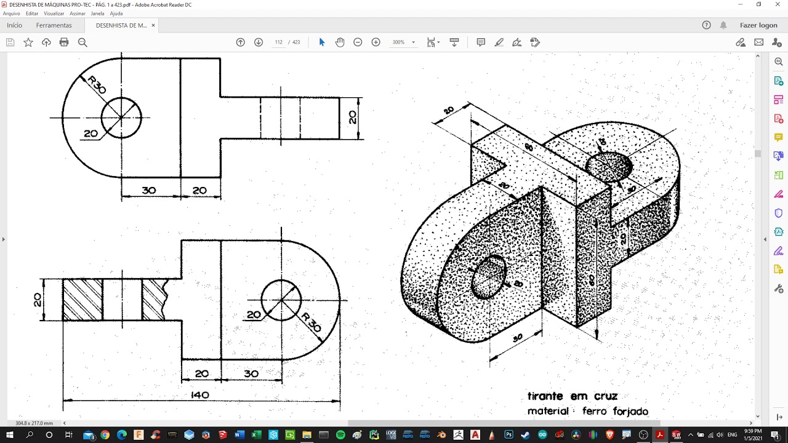The height and width of the screenshot is (443, 788).
Task: Open the Help question mark icon
Action: (706, 25)
